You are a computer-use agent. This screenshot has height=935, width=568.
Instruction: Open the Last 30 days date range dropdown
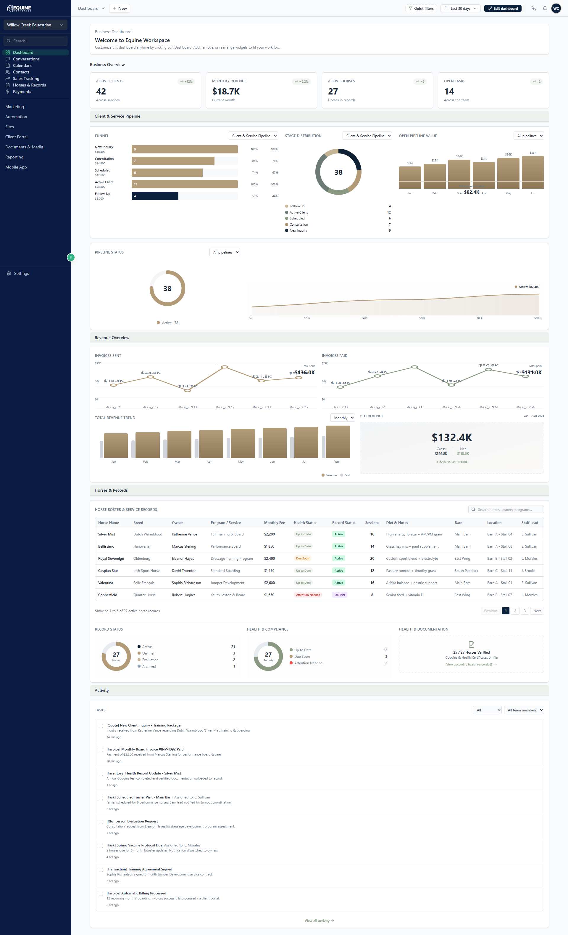click(x=460, y=8)
